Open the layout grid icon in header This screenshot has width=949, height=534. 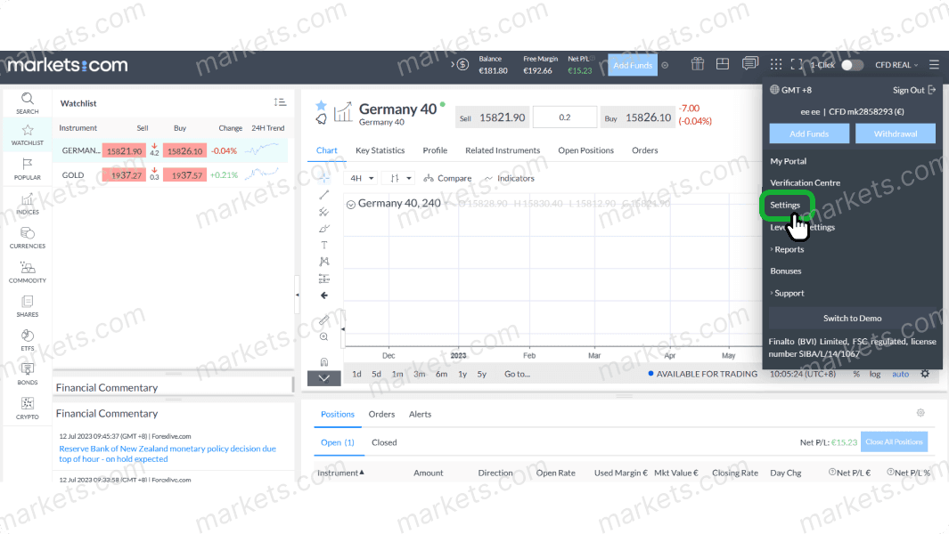(722, 64)
